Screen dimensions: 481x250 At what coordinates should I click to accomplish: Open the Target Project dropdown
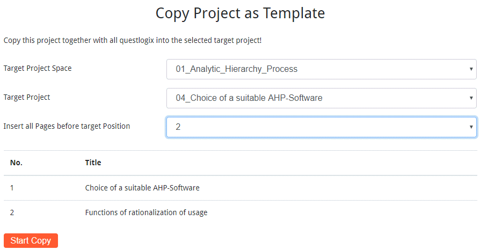321,98
